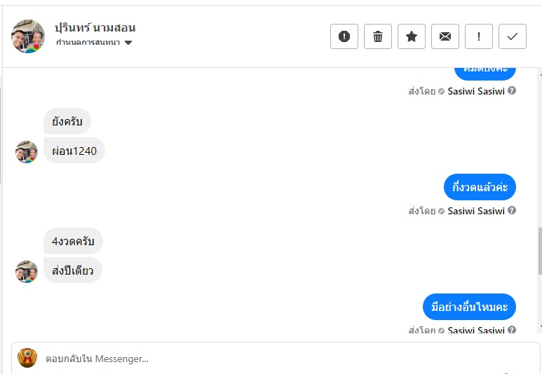Screen dimensions: 542x374
Task: Open the contact's profile photo in header
Action: (x=28, y=36)
